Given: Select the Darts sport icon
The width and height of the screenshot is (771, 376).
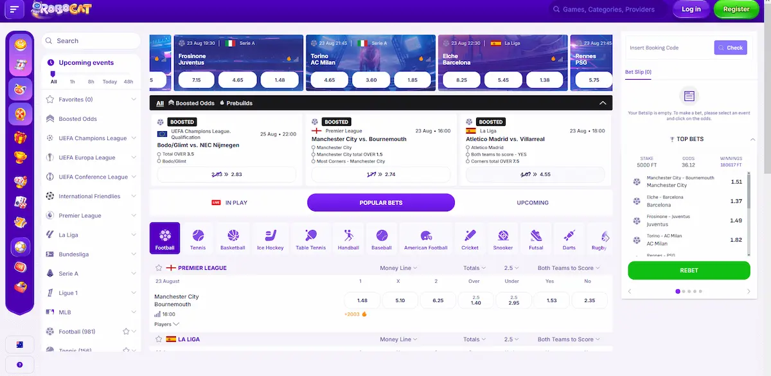Looking at the screenshot, I should point(569,238).
